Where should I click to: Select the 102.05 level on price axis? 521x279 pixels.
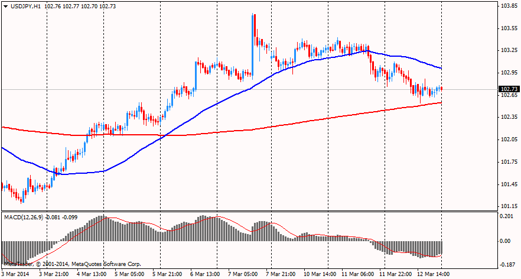click(509, 139)
